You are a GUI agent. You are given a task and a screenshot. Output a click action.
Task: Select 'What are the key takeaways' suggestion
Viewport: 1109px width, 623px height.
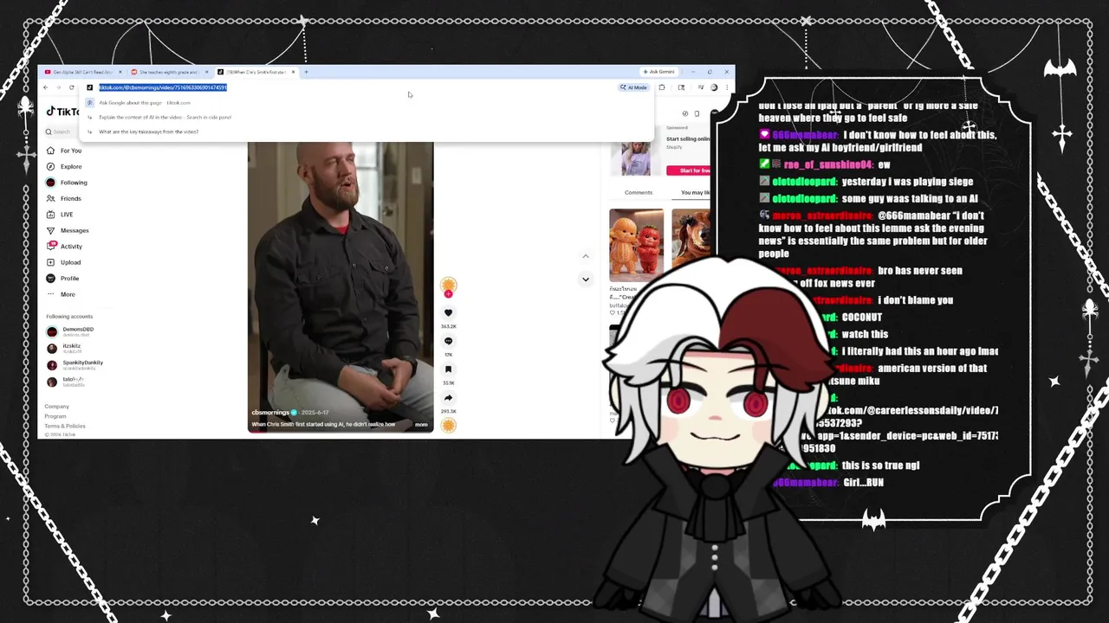368,132
